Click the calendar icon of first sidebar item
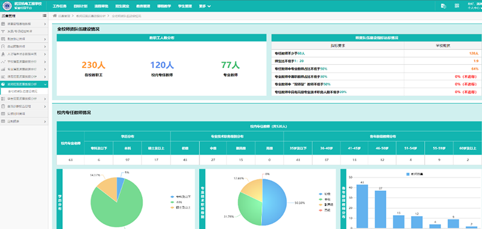The height and width of the screenshot is (229, 482). [3, 24]
